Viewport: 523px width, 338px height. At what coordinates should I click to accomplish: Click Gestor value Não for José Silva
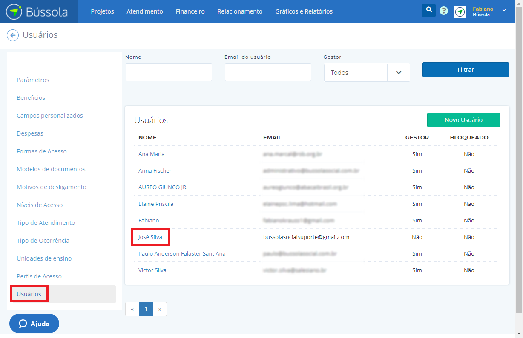(x=417, y=237)
